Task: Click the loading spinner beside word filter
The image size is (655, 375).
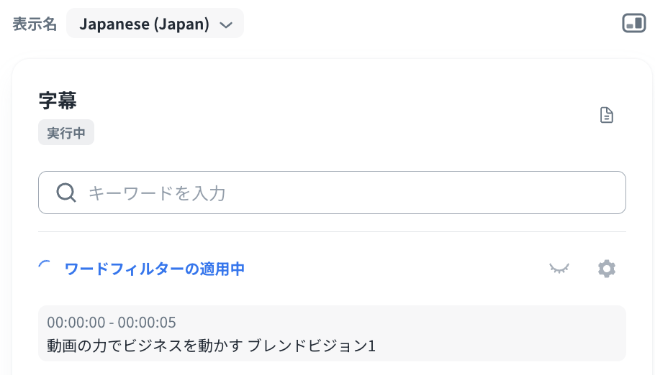Action: point(45,269)
